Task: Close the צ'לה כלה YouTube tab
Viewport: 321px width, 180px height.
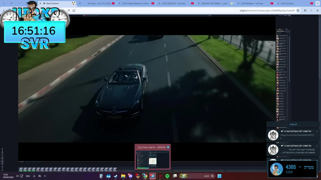Action: point(80,3)
